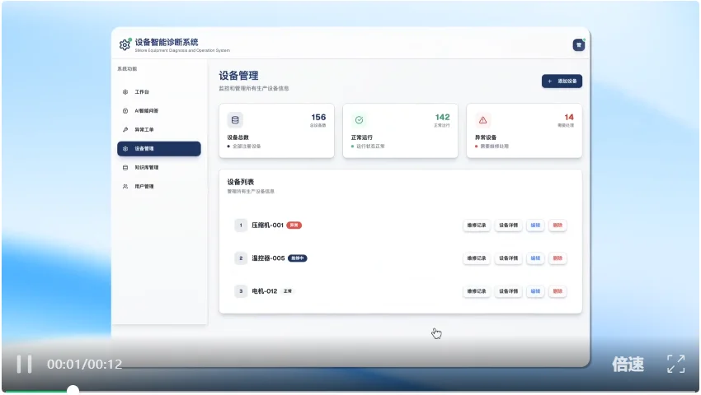Click the 14 abnormal devices value
This screenshot has width=701, height=395.
coord(569,117)
